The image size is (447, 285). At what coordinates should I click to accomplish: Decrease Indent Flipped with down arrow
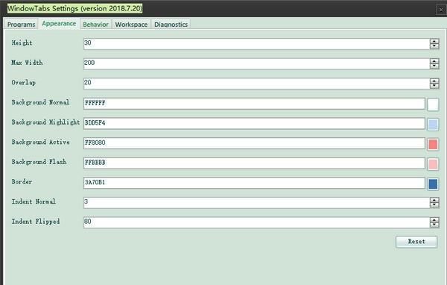tap(434, 225)
